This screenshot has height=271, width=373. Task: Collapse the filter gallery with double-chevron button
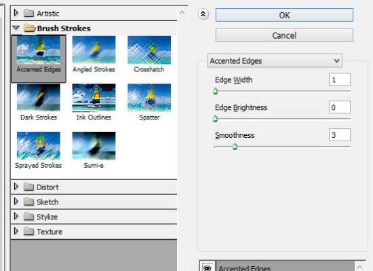point(203,14)
